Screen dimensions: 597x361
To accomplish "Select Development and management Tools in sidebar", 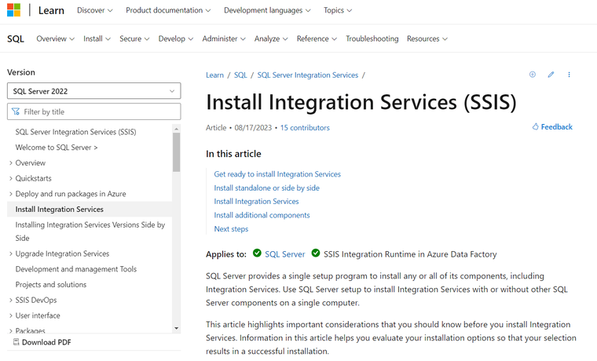I will (75, 269).
